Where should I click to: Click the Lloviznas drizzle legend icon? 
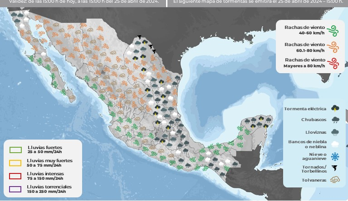[335, 132]
